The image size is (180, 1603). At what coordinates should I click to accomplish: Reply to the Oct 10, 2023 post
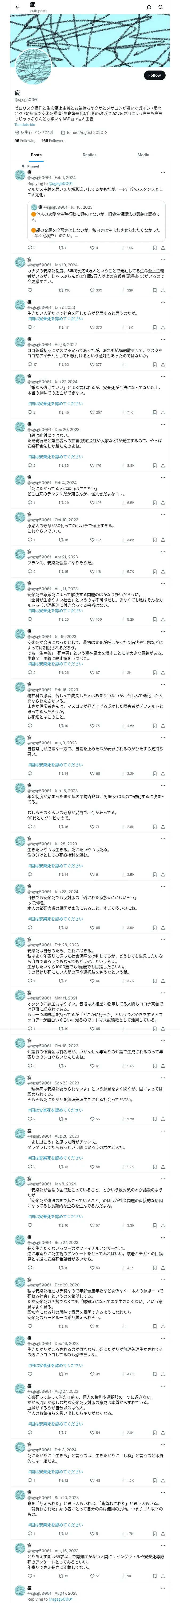click(29, 539)
